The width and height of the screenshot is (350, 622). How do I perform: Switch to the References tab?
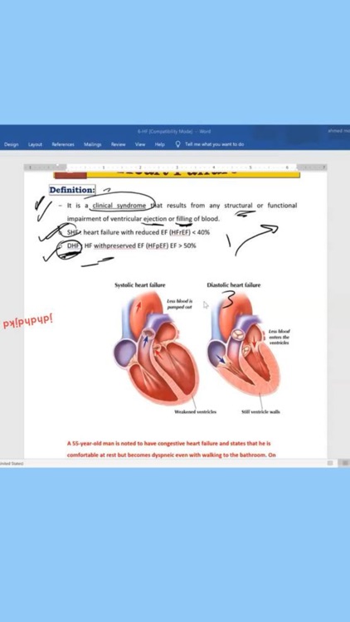click(63, 144)
